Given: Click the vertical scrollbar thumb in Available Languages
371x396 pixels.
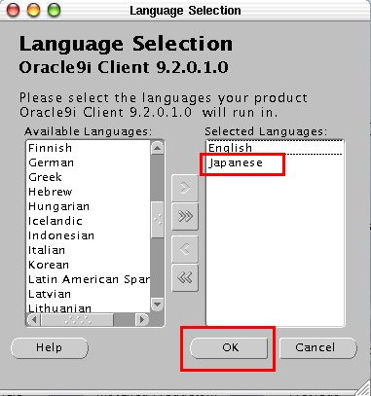Looking at the screenshot, I should point(158,220).
